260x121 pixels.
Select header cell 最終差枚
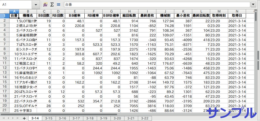click(x=147, y=16)
